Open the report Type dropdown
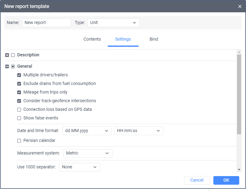This screenshot has height=189, width=246. [113, 23]
